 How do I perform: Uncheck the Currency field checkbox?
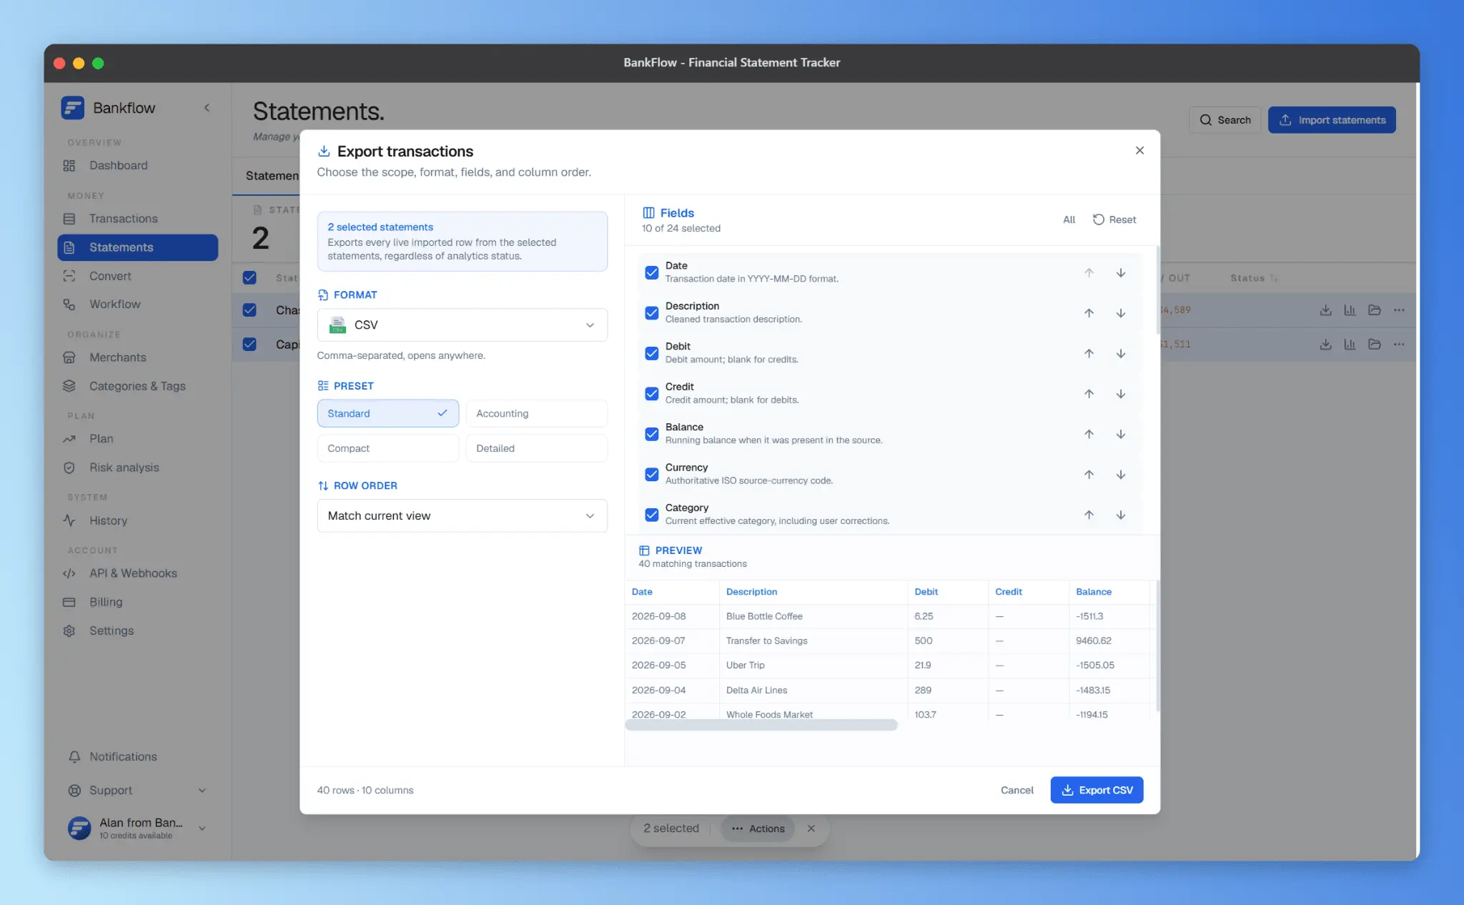pos(651,475)
